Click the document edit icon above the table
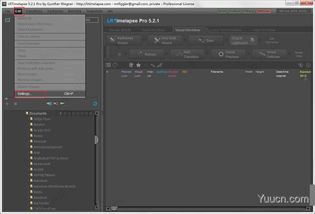 (131, 65)
